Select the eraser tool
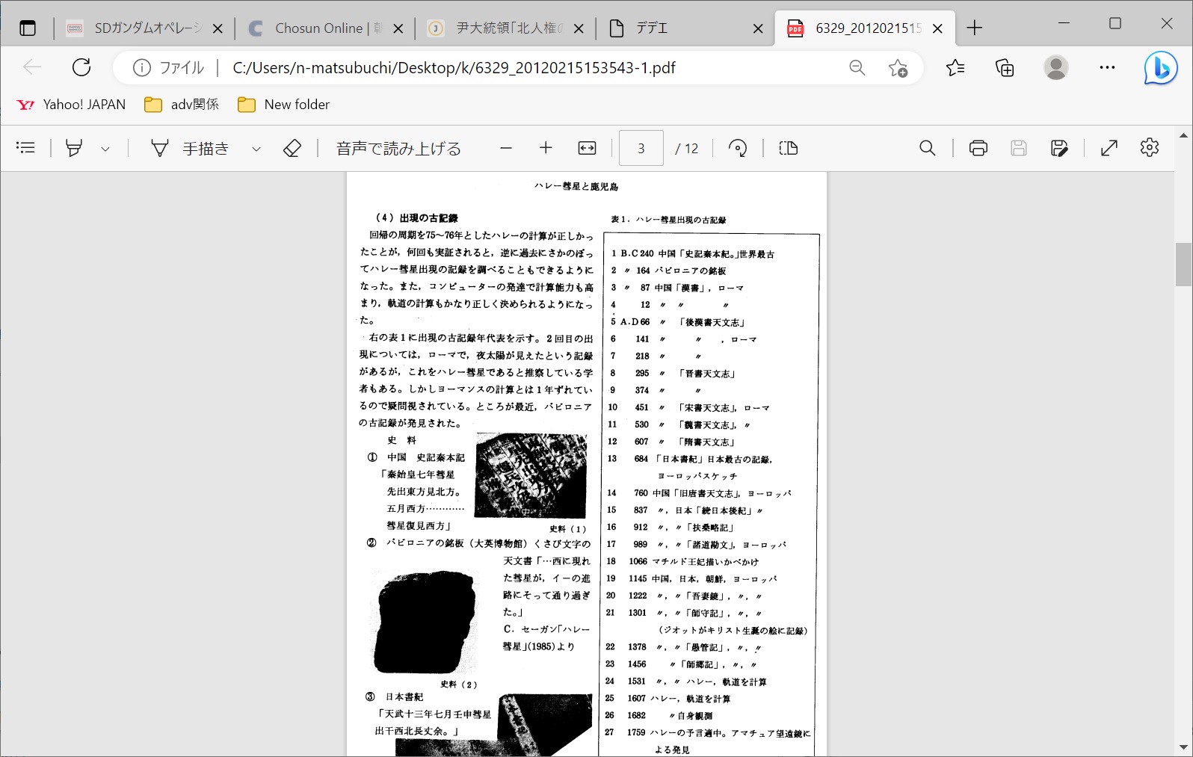Image resolution: width=1193 pixels, height=757 pixels. pos(292,148)
